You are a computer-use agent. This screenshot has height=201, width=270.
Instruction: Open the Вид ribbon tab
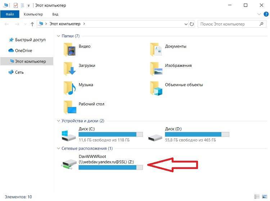click(55, 14)
